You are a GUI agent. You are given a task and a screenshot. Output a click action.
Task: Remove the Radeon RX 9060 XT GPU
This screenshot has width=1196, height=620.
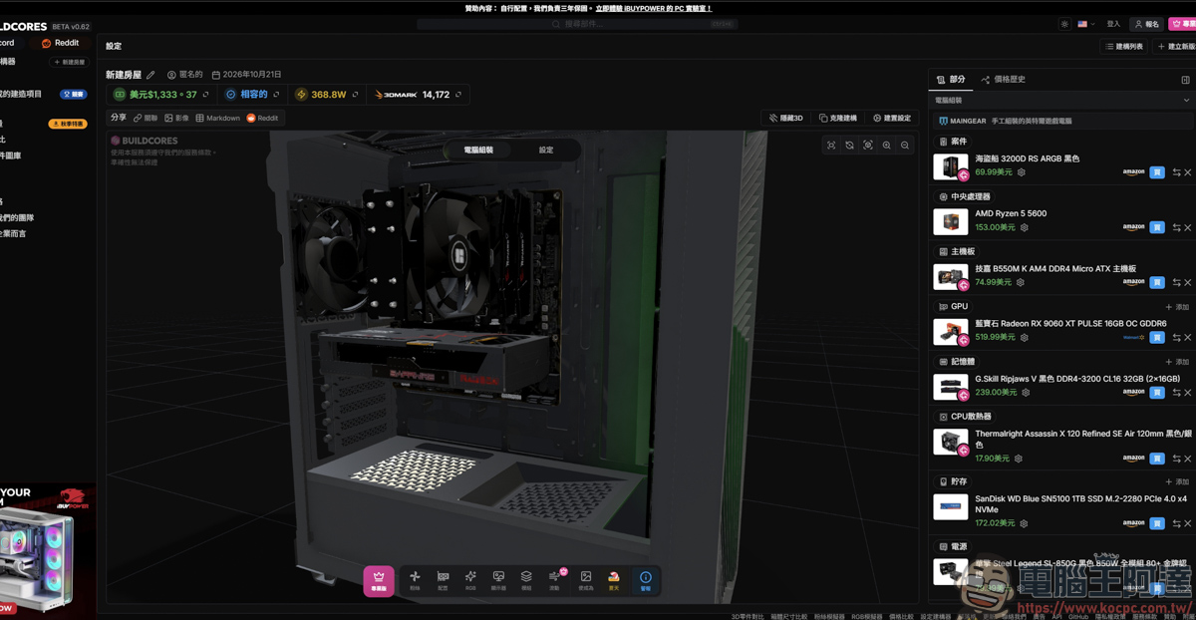(x=1188, y=338)
